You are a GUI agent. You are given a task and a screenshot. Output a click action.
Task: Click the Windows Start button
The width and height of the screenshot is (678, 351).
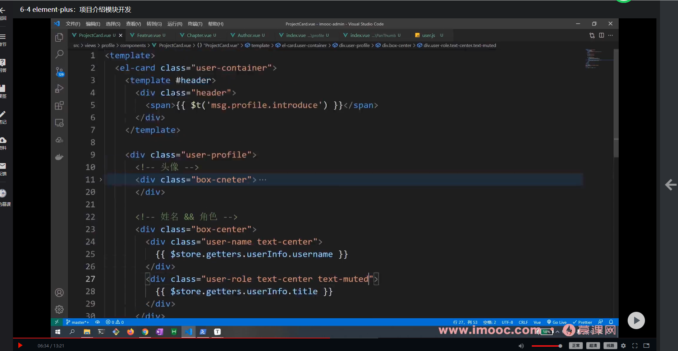tap(58, 332)
